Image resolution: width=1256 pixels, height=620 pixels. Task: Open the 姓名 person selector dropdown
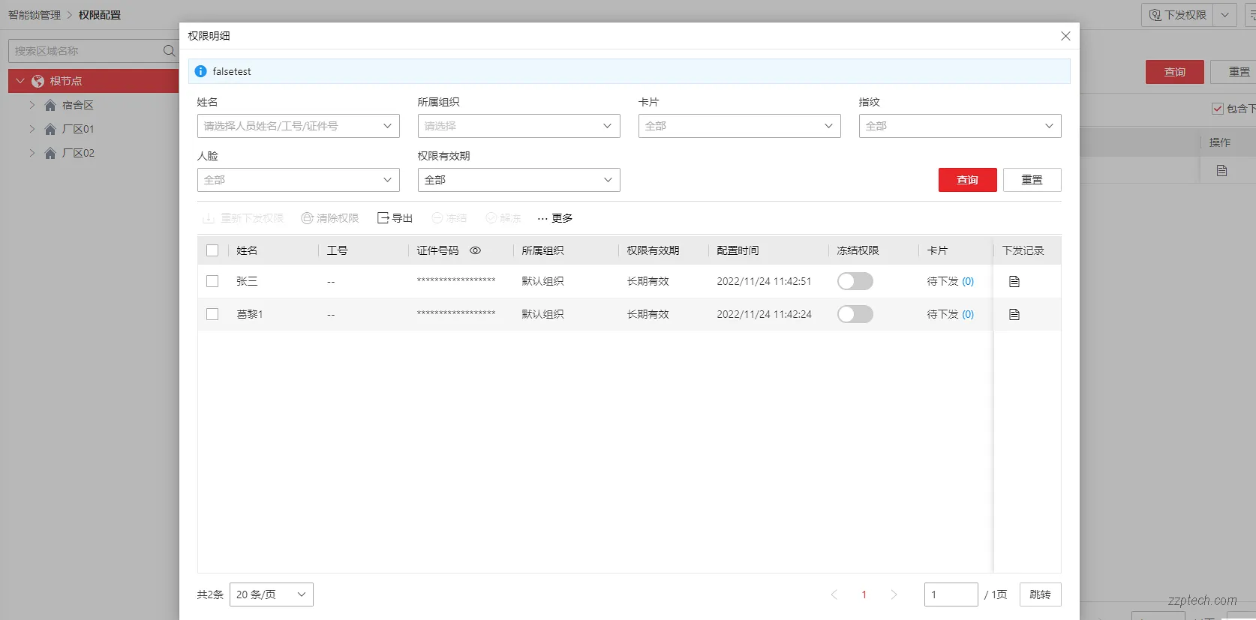298,126
